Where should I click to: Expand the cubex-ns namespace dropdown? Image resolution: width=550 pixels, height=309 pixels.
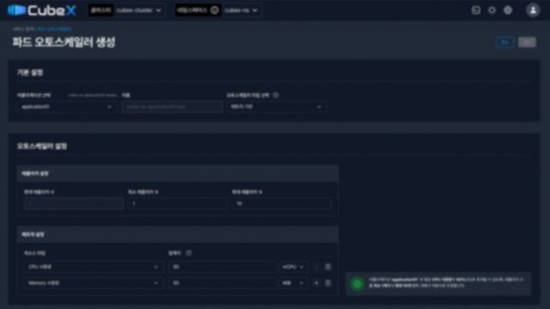tap(241, 10)
